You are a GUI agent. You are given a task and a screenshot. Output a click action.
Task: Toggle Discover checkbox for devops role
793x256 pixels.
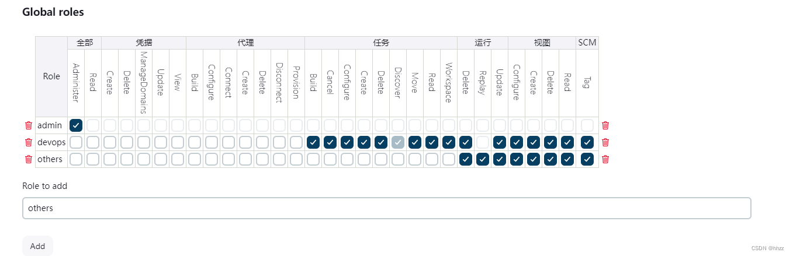point(398,142)
